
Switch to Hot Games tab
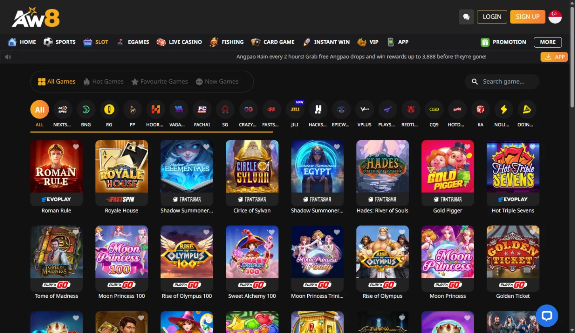click(103, 81)
